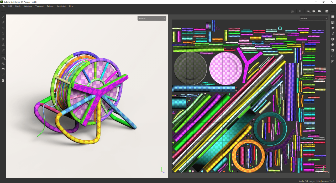336x183 pixels.
Task: Open the Help menu
Action: 71,6
